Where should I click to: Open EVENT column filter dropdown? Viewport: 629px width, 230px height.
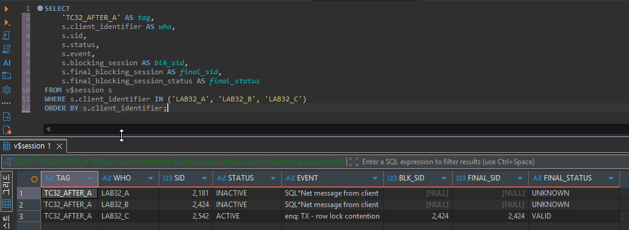click(x=375, y=178)
